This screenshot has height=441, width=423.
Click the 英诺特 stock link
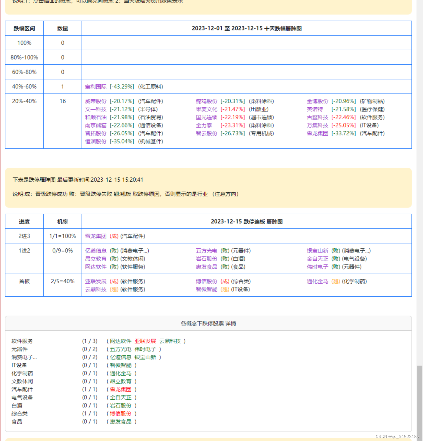(315, 109)
